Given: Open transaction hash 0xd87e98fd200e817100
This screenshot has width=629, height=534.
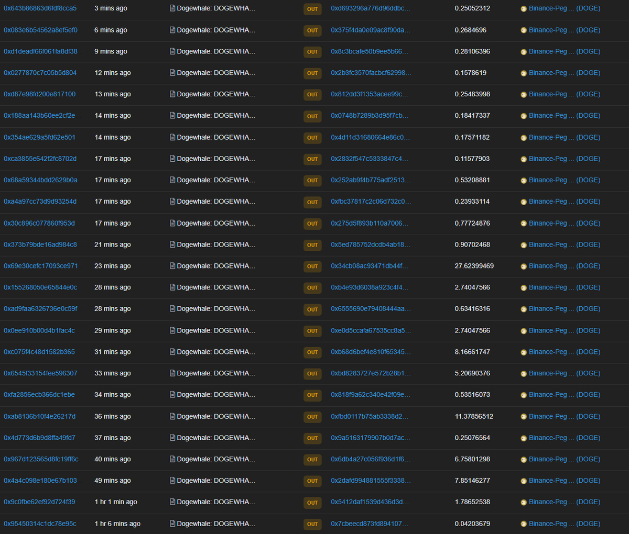Looking at the screenshot, I should [39, 94].
